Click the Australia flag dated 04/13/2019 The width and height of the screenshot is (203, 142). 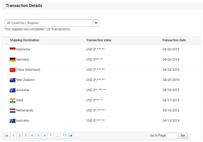tap(13, 121)
